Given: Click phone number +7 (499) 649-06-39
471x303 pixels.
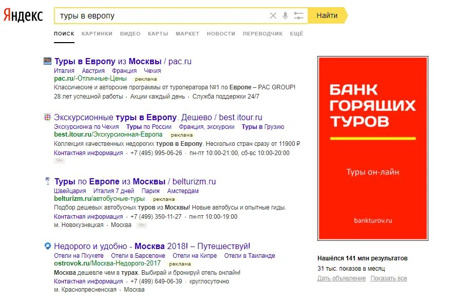Looking at the screenshot, I should pos(156,281).
